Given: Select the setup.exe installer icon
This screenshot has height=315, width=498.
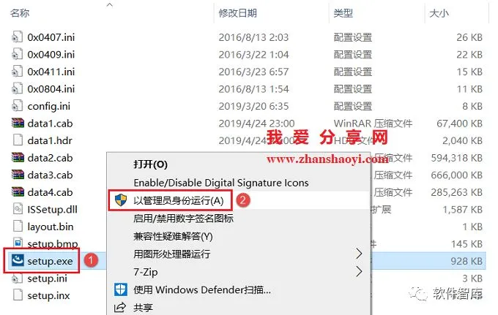Looking at the screenshot, I should (18, 260).
